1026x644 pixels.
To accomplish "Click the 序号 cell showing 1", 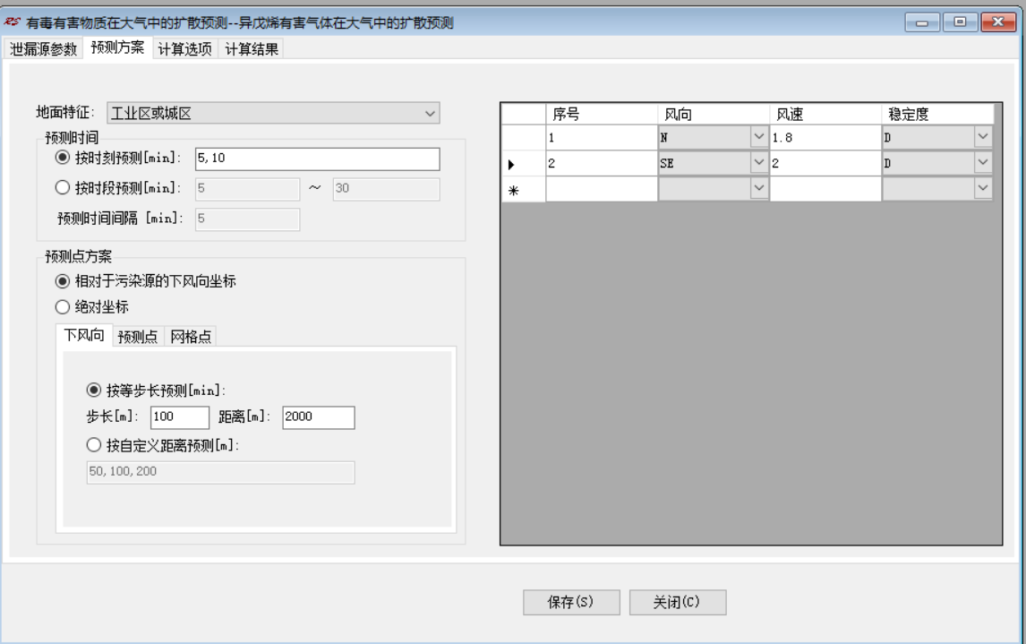I will point(602,138).
